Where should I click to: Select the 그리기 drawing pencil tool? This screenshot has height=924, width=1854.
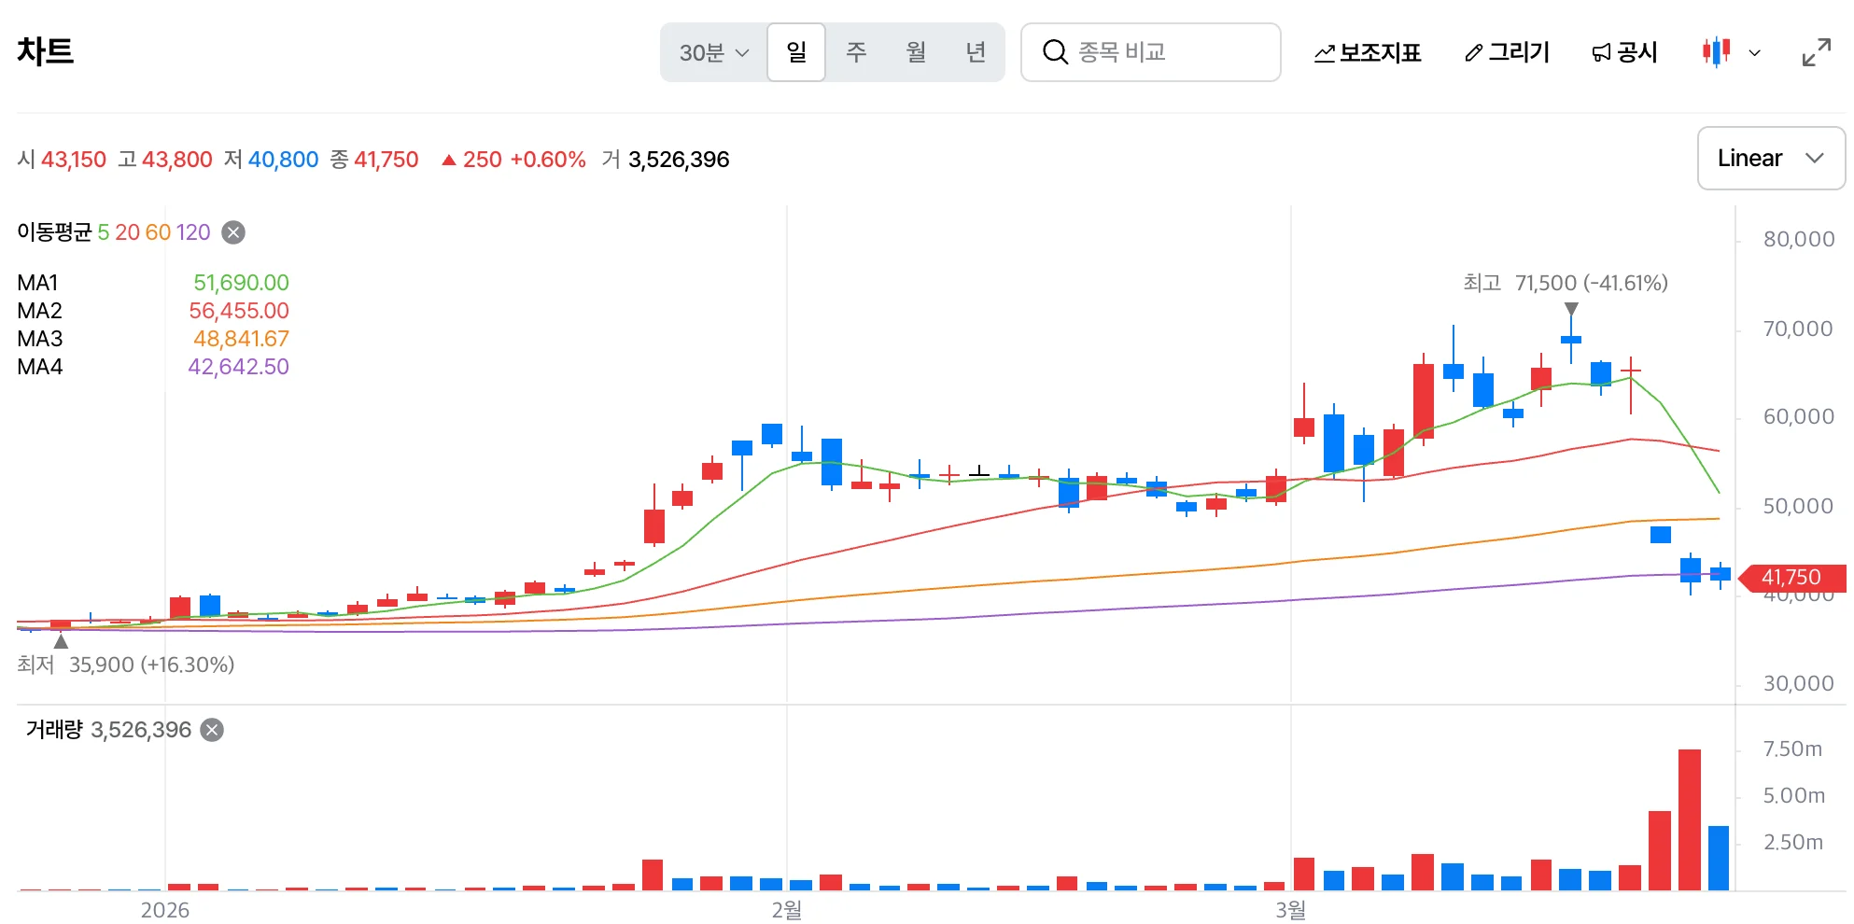point(1507,52)
